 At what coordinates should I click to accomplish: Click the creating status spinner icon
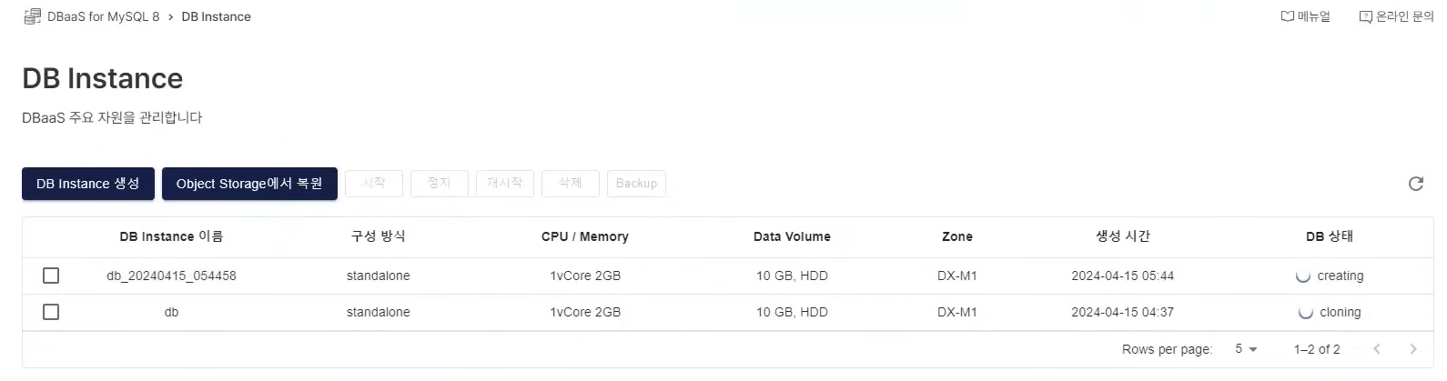pyautogui.click(x=1303, y=276)
